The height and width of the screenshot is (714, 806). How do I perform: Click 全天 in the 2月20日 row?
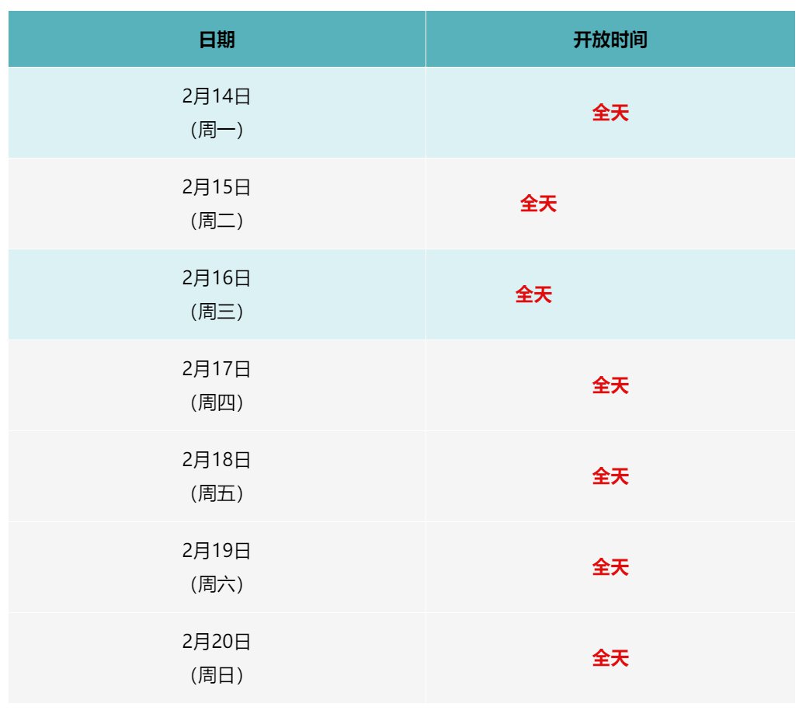click(x=610, y=658)
